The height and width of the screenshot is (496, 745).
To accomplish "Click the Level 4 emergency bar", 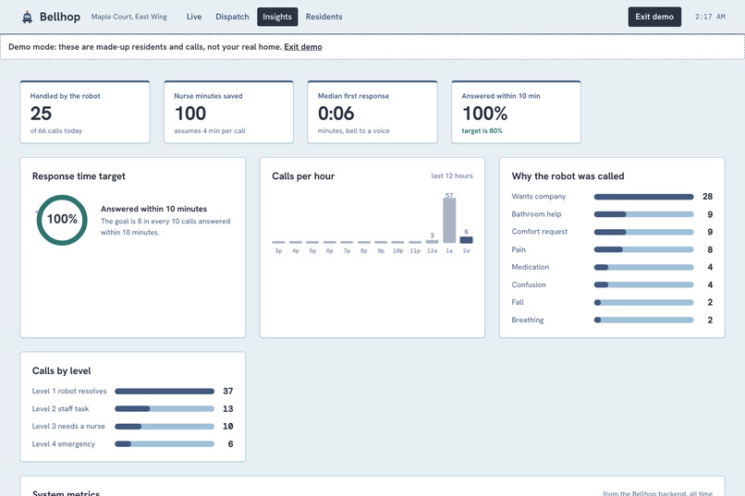I will 165,443.
